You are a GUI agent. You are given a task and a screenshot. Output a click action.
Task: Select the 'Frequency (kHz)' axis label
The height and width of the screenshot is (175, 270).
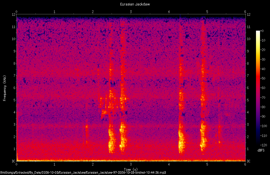pos(5,88)
